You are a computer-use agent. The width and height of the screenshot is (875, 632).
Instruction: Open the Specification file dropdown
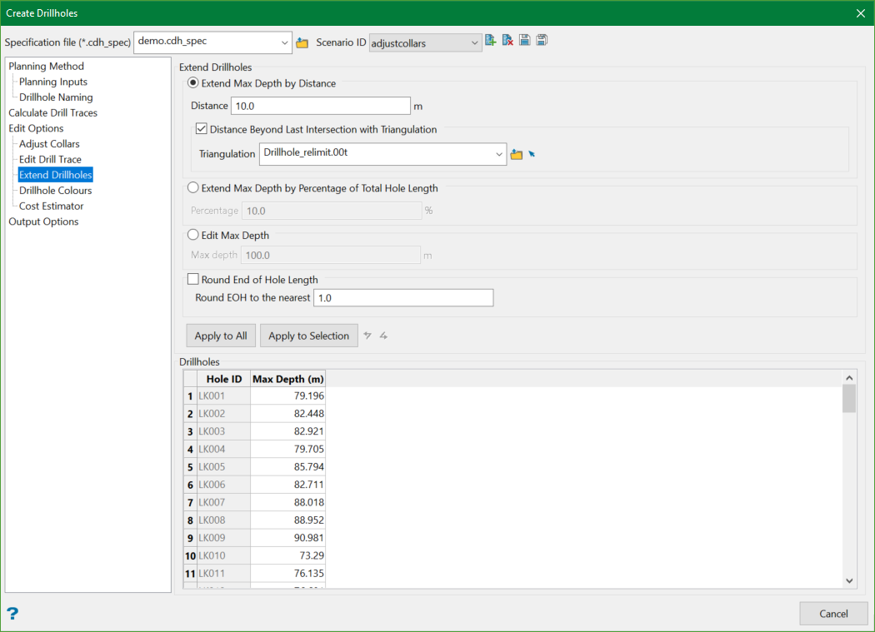284,42
